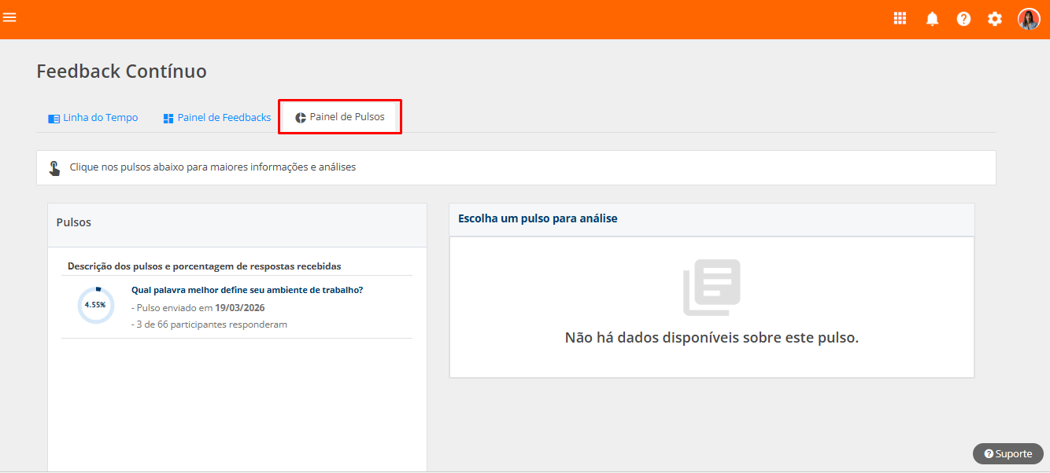
Task: Click the empty data document icon
Action: coord(712,288)
